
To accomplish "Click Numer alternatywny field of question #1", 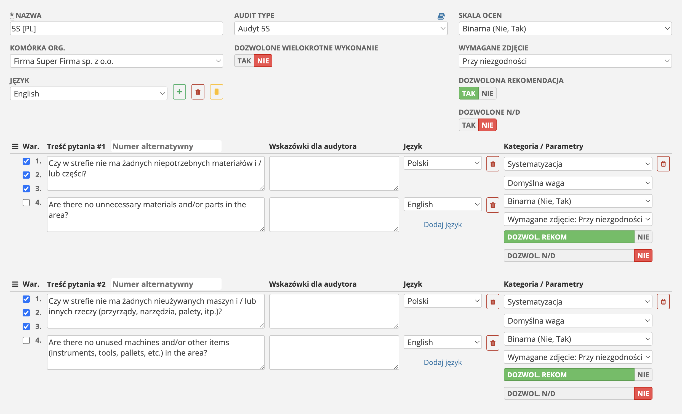I will click(x=166, y=146).
